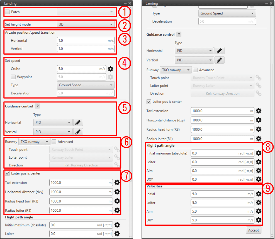Tick the Waypoint speed checkbox in left panel
Viewport: 275px width, 239px height.
pos(13,77)
